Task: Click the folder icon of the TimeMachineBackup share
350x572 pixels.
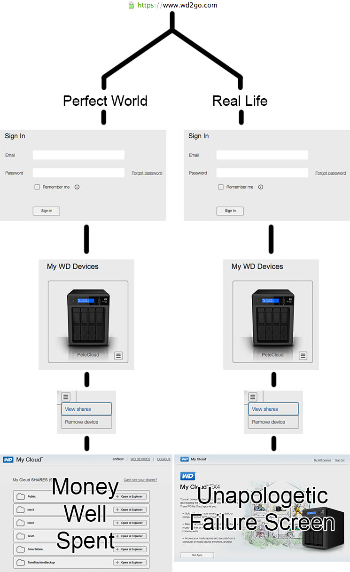Action: (20, 562)
